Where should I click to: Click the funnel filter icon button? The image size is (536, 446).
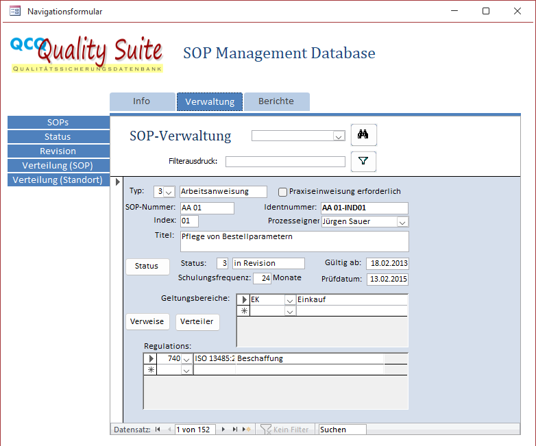click(x=363, y=162)
